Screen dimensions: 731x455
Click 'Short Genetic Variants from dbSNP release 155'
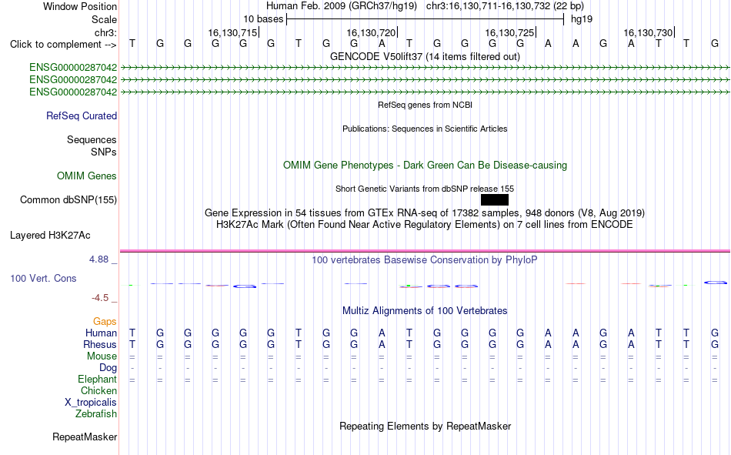coord(425,189)
